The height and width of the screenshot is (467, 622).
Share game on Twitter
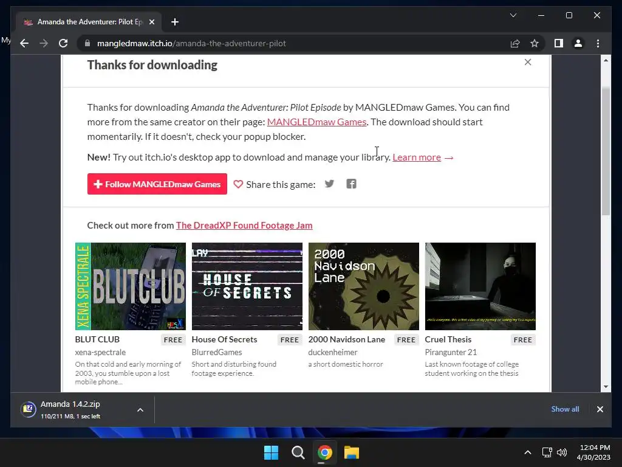tap(329, 184)
